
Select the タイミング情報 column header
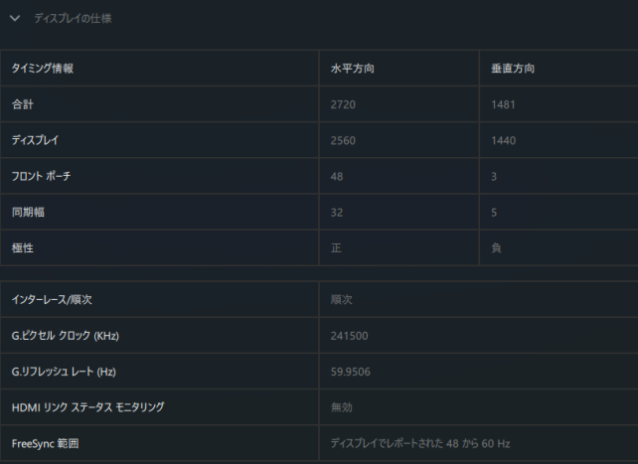click(43, 69)
